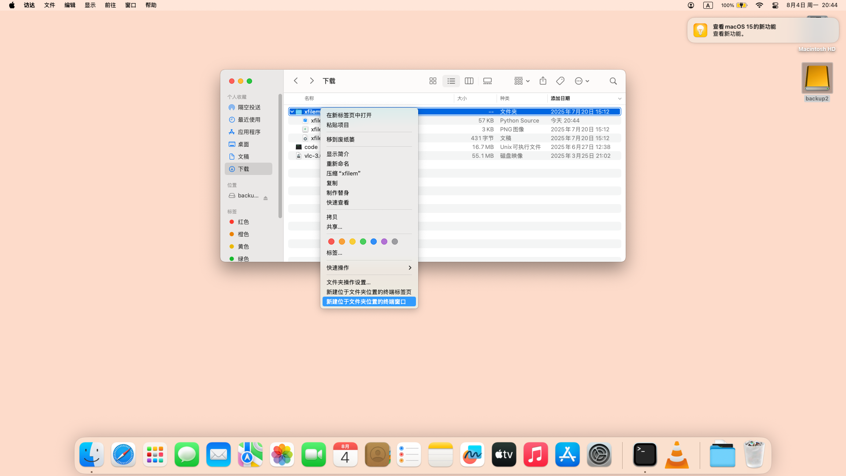Click the Share toolbar icon

coord(543,81)
